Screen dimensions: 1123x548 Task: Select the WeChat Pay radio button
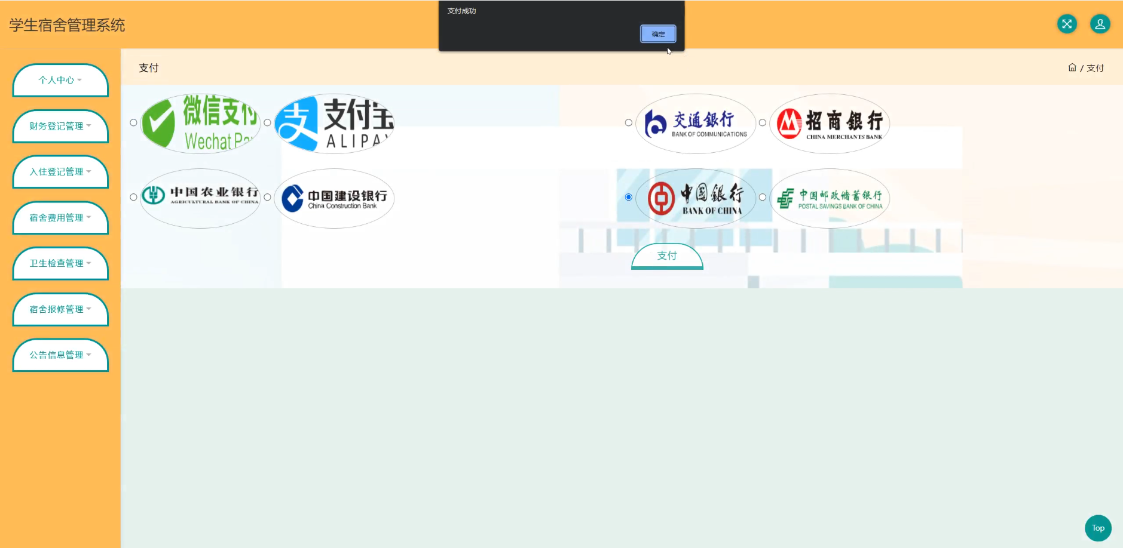pyautogui.click(x=133, y=122)
